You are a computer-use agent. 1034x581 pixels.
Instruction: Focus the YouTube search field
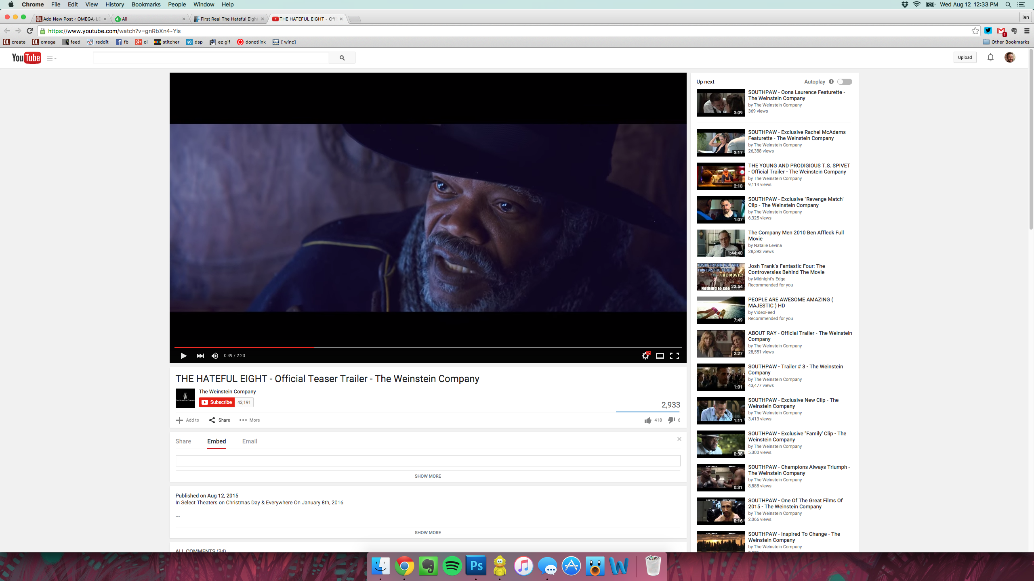click(211, 58)
